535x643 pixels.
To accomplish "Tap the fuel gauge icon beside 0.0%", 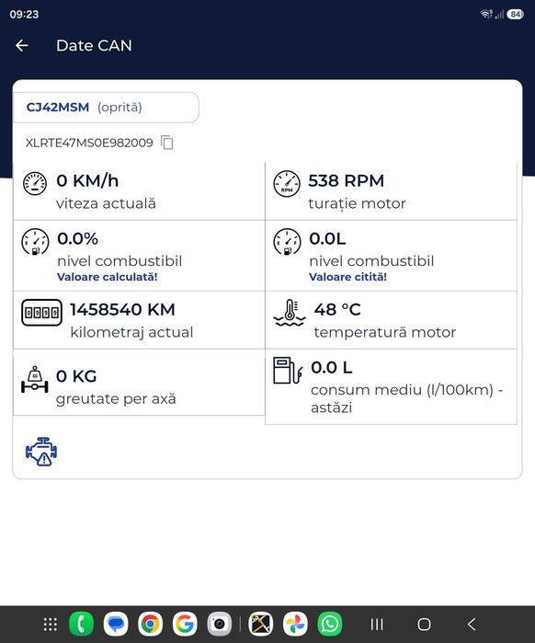I will pos(35,242).
